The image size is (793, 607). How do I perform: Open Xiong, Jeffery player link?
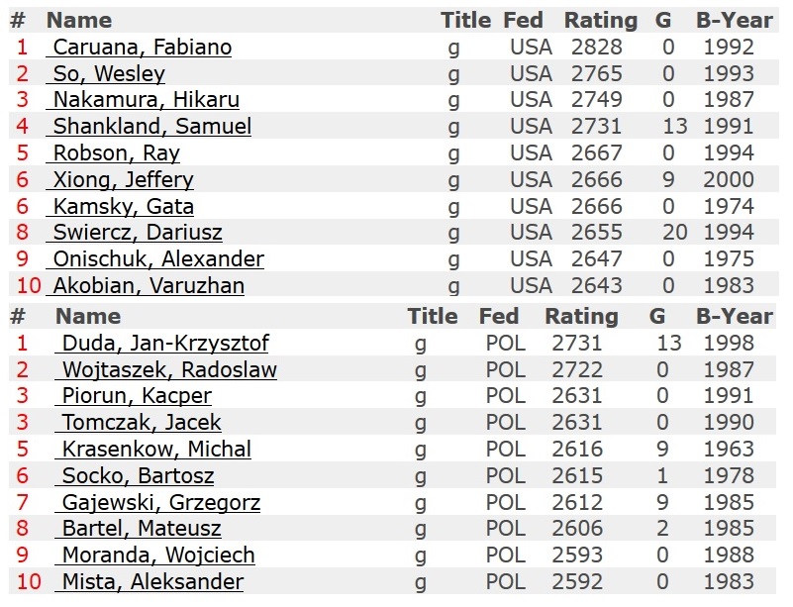tap(120, 180)
